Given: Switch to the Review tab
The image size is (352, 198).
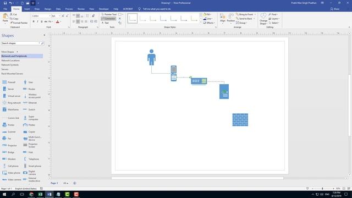Looking at the screenshot, I should (x=81, y=9).
